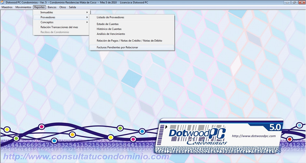Open the Movimientos menu

(x=23, y=7)
